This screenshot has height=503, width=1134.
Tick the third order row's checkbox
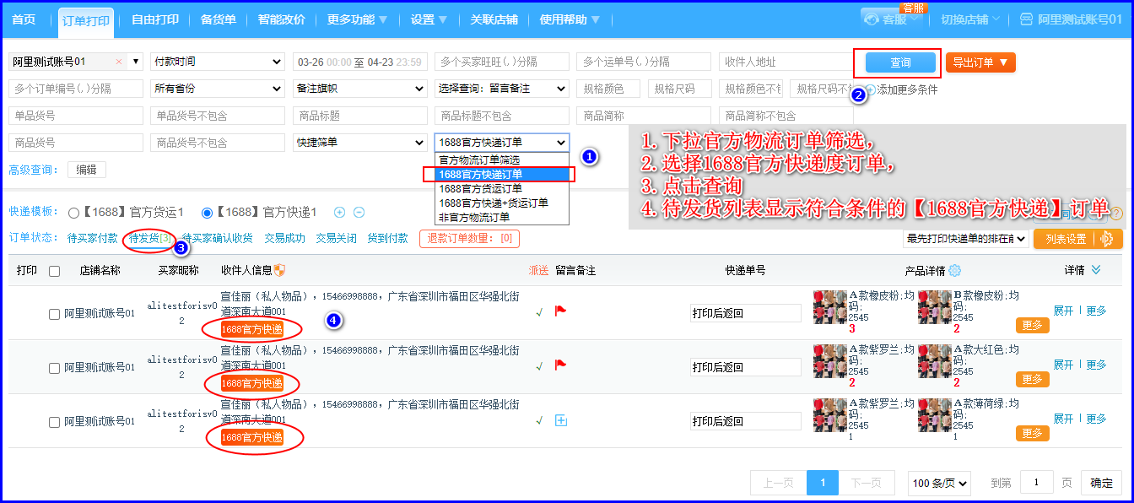tap(55, 422)
